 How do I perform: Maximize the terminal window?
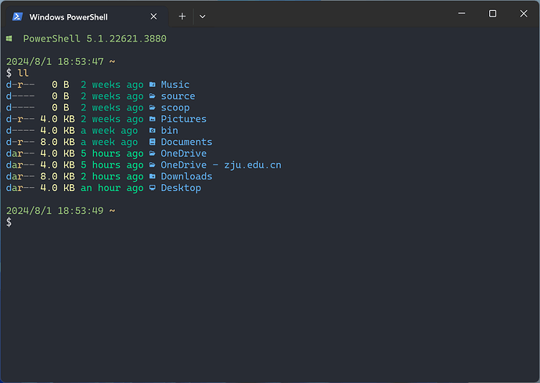coord(492,13)
